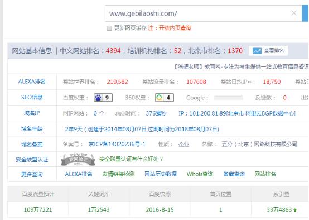Click the 百度快照 column header
The height and width of the screenshot is (220, 309).
pyautogui.click(x=160, y=194)
